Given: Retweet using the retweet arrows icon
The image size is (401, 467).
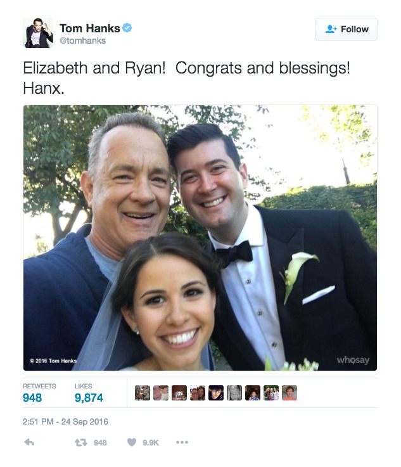Looking at the screenshot, I should [x=81, y=442].
